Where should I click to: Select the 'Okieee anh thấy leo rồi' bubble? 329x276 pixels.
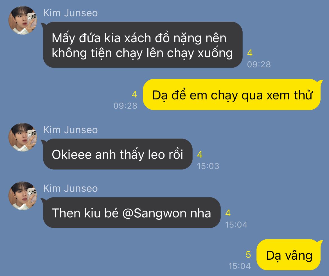118,154
